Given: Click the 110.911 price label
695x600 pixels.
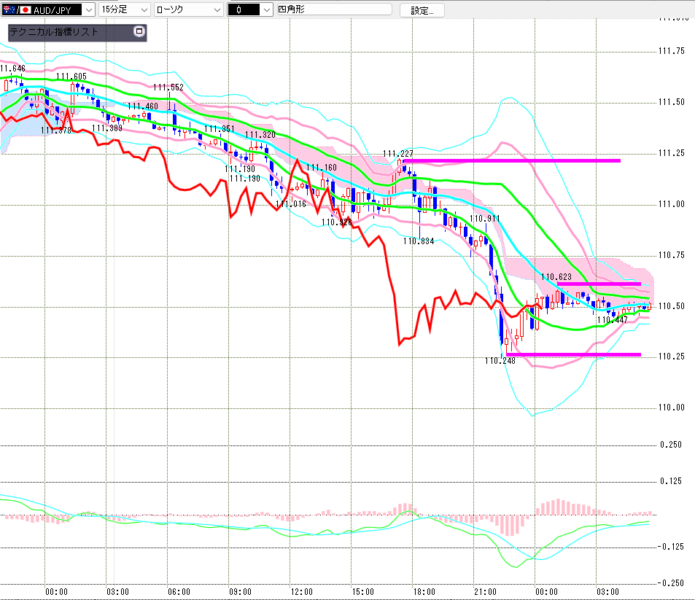Looking at the screenshot, I should [484, 219].
